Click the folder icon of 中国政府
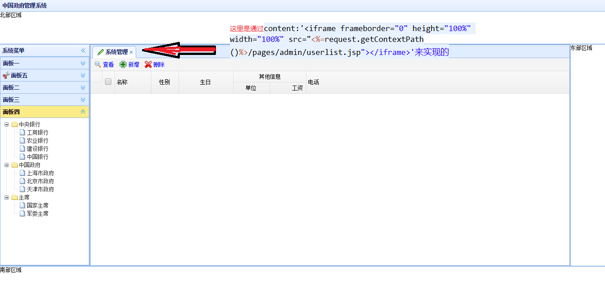The width and height of the screenshot is (605, 286). pos(14,165)
